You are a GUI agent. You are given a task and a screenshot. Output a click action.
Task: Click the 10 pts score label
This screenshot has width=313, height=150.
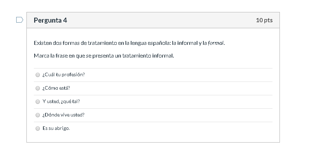click(264, 20)
